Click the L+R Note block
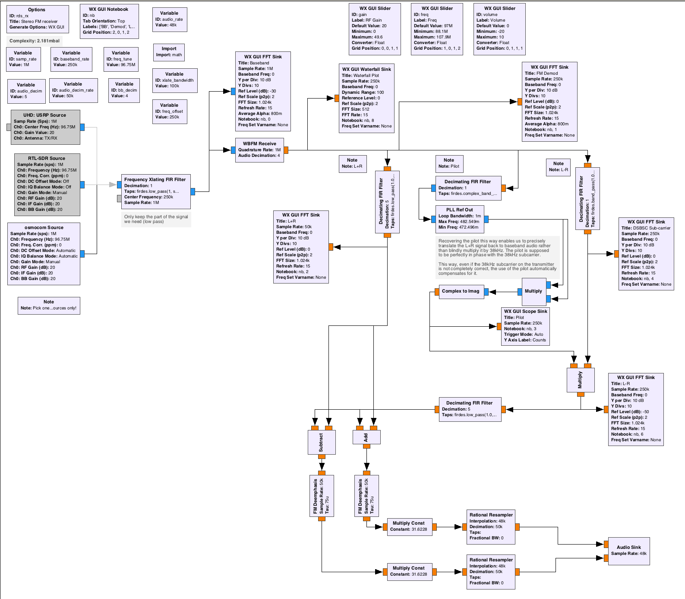Image resolution: width=685 pixels, height=599 pixels. click(x=352, y=163)
